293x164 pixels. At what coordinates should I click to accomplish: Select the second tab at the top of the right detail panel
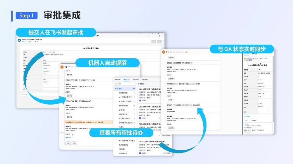[x=254, y=54]
